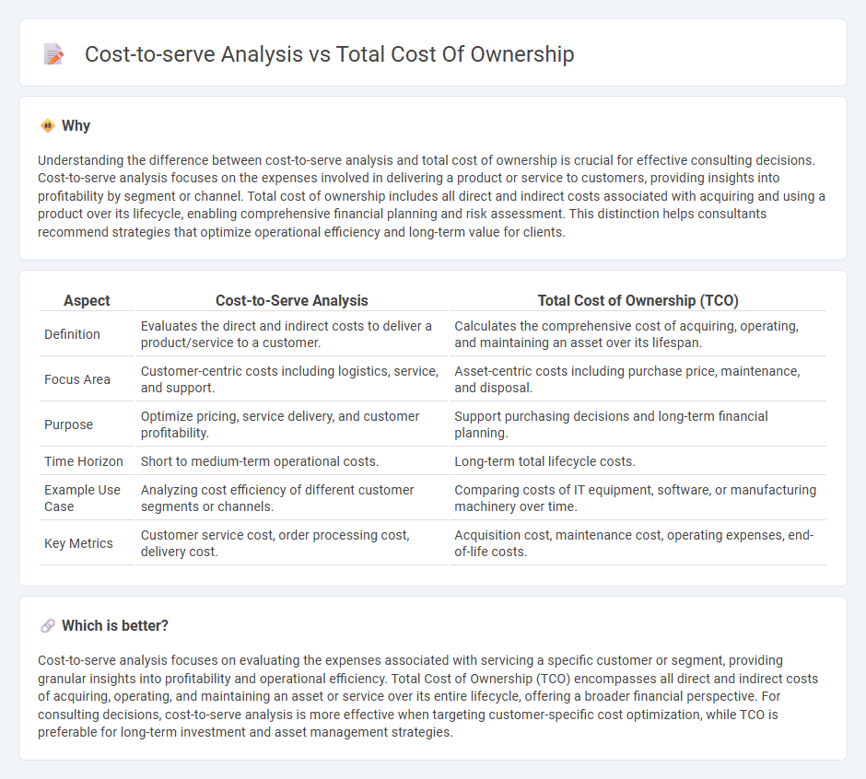Click the cell 'Optimize pricing, service delivery'

[292, 424]
